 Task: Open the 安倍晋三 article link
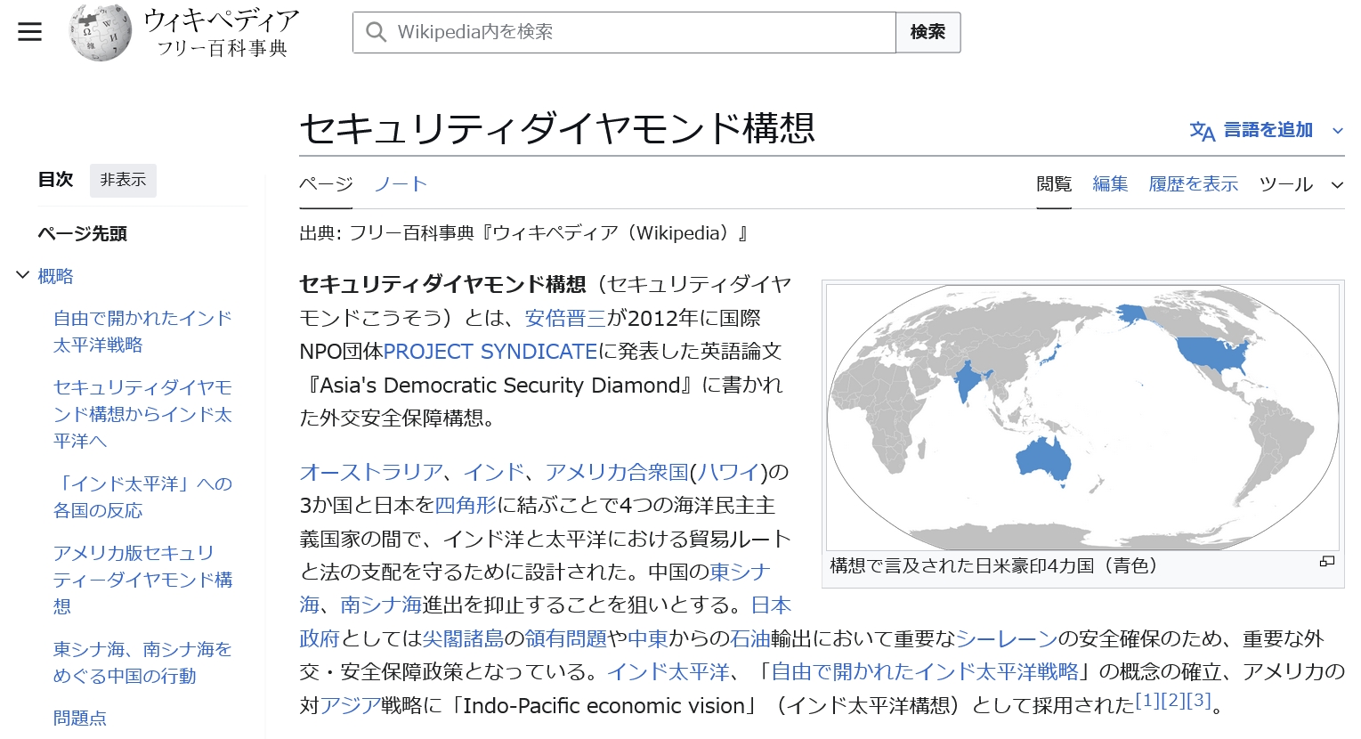(565, 318)
